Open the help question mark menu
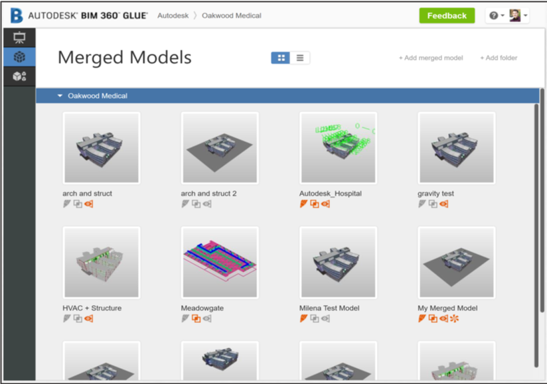Viewport: 547px width, 384px height. 497,16
